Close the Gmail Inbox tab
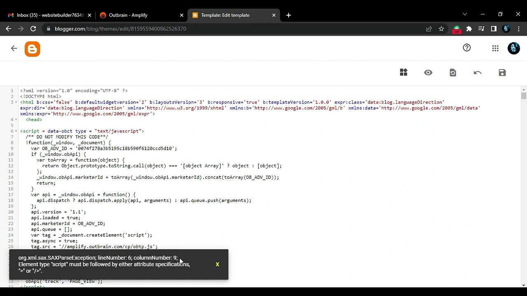 pos(89,15)
